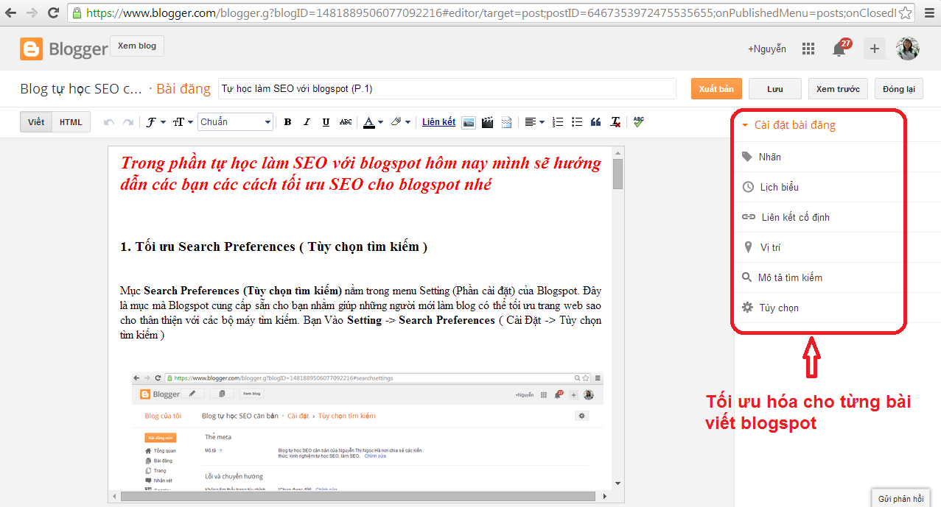Open the Bài đăng breadcrumb link
This screenshot has width=941, height=507.
tap(183, 89)
